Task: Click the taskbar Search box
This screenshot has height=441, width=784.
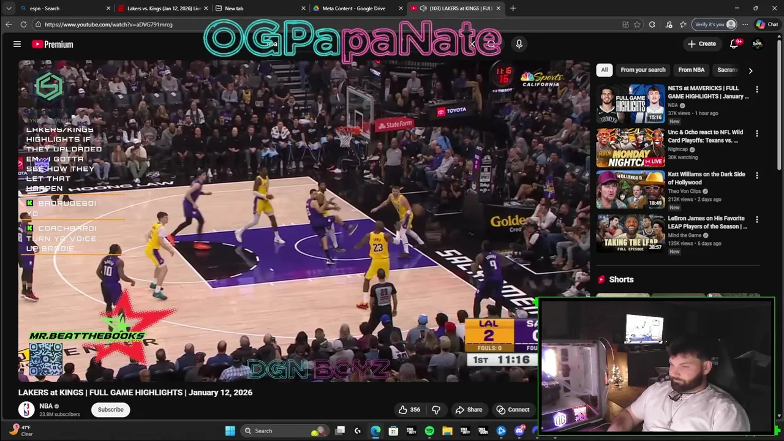Action: click(284, 431)
